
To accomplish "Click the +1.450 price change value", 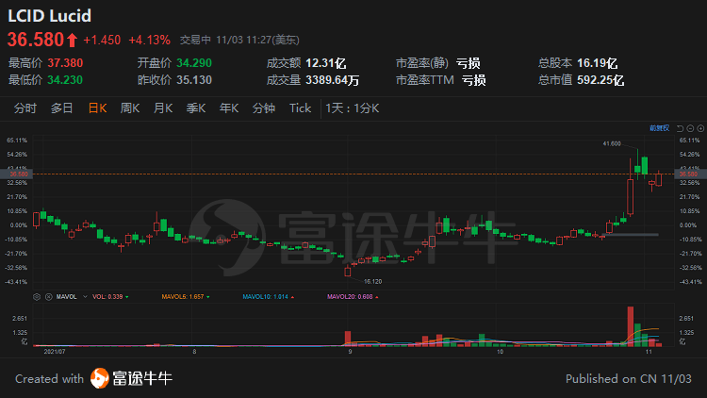I will pyautogui.click(x=102, y=41).
